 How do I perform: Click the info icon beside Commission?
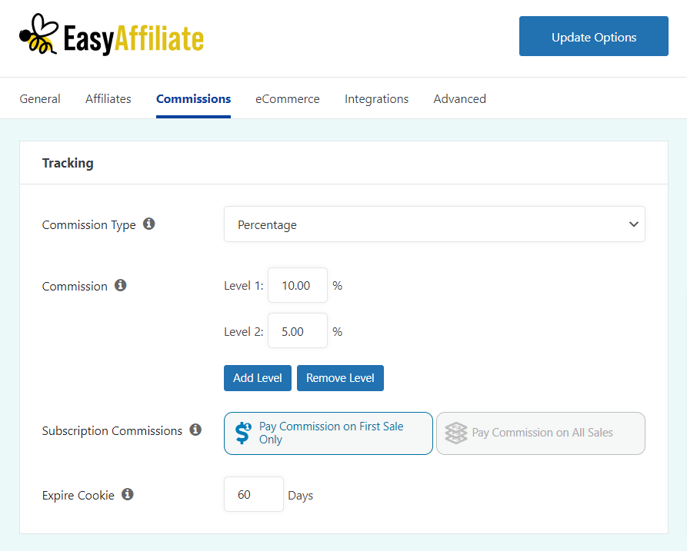click(121, 285)
